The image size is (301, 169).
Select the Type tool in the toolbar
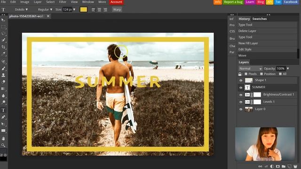pos(3,110)
